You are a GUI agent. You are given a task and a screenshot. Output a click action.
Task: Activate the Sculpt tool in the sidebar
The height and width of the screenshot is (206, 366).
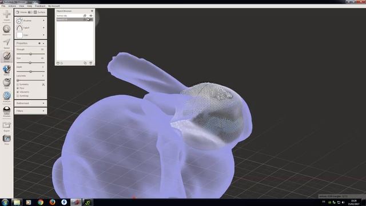coord(6,57)
